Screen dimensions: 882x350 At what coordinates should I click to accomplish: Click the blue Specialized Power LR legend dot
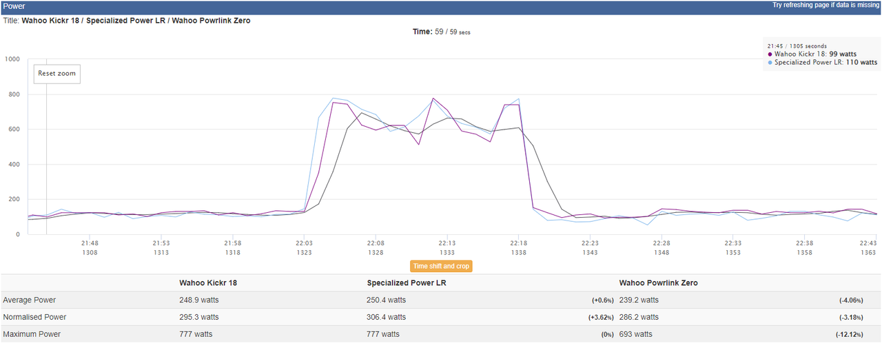coord(770,62)
